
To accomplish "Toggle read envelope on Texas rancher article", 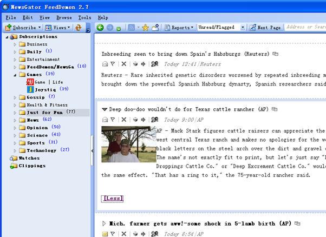I will tap(105, 120).
